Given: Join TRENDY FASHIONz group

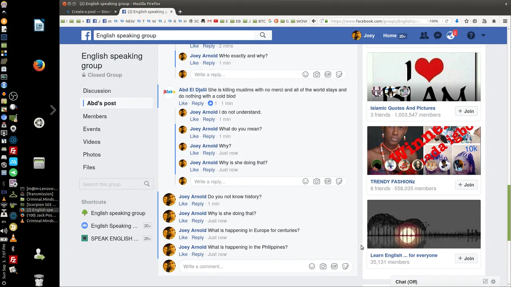Looking at the screenshot, I should click(466, 185).
